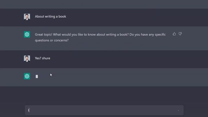Click the "Great topic!" words in the reply
Image resolution: width=208 pixels, height=117 pixels.
coord(44,34)
